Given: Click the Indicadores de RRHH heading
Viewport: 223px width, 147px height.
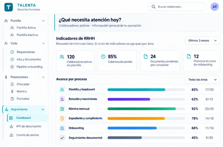Looking at the screenshot, I should (x=76, y=39).
